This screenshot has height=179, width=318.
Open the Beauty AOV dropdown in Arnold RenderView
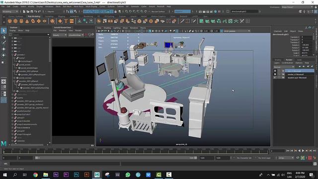60,35
